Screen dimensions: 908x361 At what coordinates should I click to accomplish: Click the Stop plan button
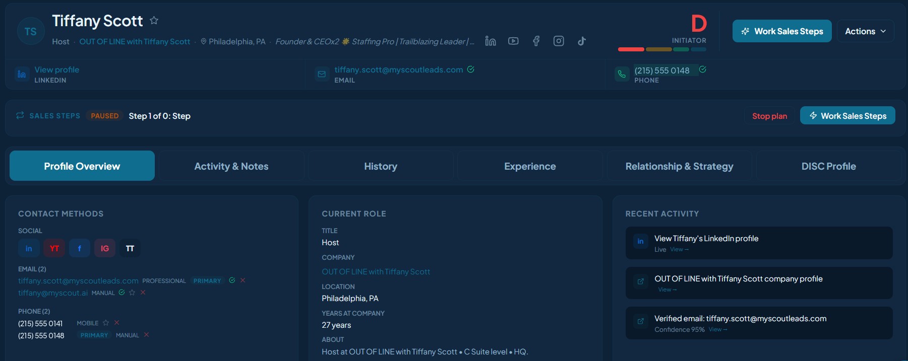tap(769, 116)
